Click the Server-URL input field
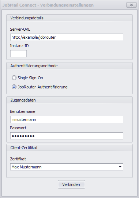Image resolution: width=139 pixels, height=198 pixels. tap(67, 37)
